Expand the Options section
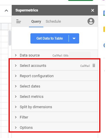The width and height of the screenshot is (107, 138). 55,127
